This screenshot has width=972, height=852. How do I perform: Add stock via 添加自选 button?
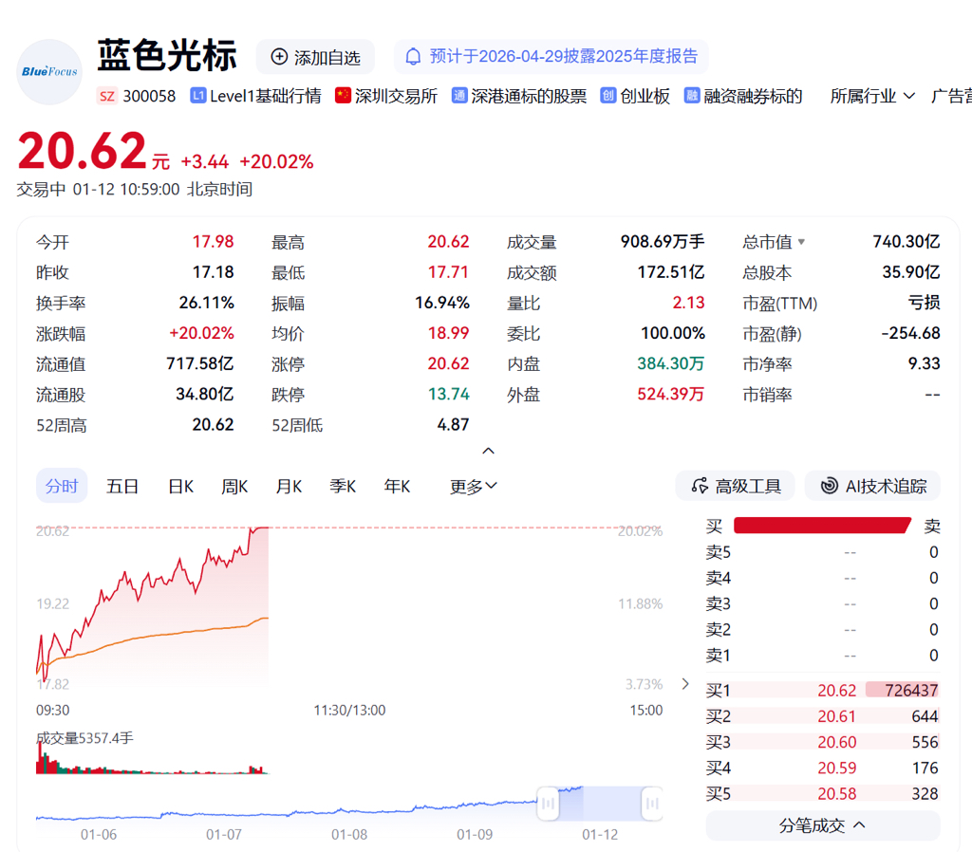pyautogui.click(x=315, y=57)
